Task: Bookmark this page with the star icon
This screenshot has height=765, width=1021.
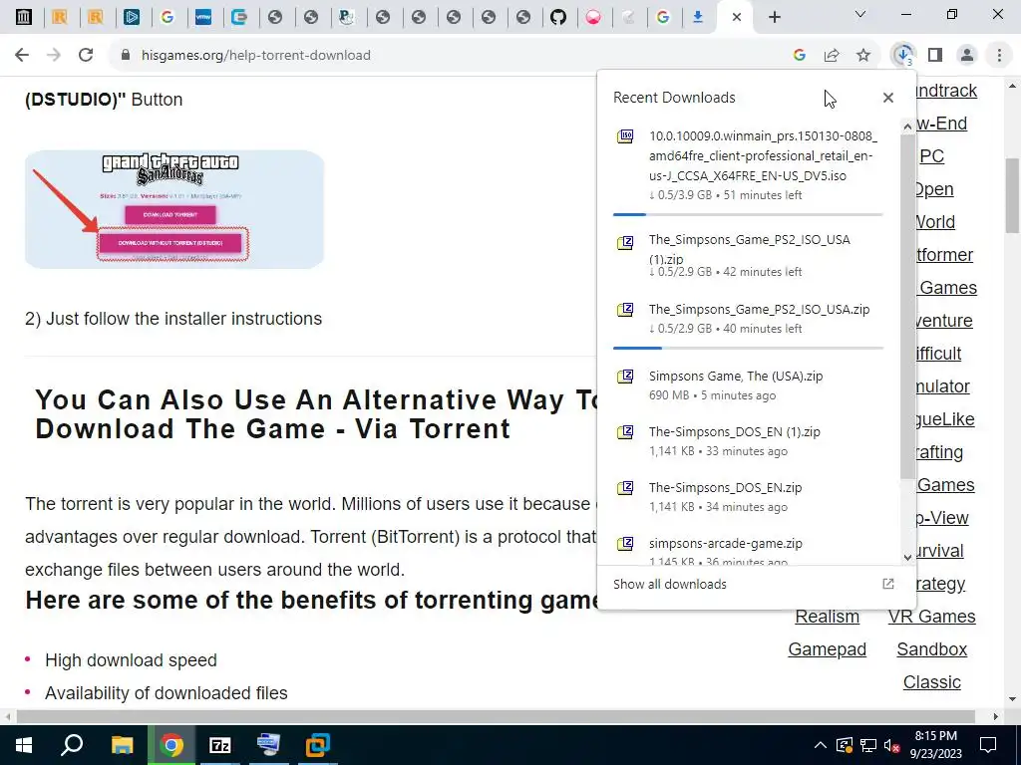Action: (863, 56)
